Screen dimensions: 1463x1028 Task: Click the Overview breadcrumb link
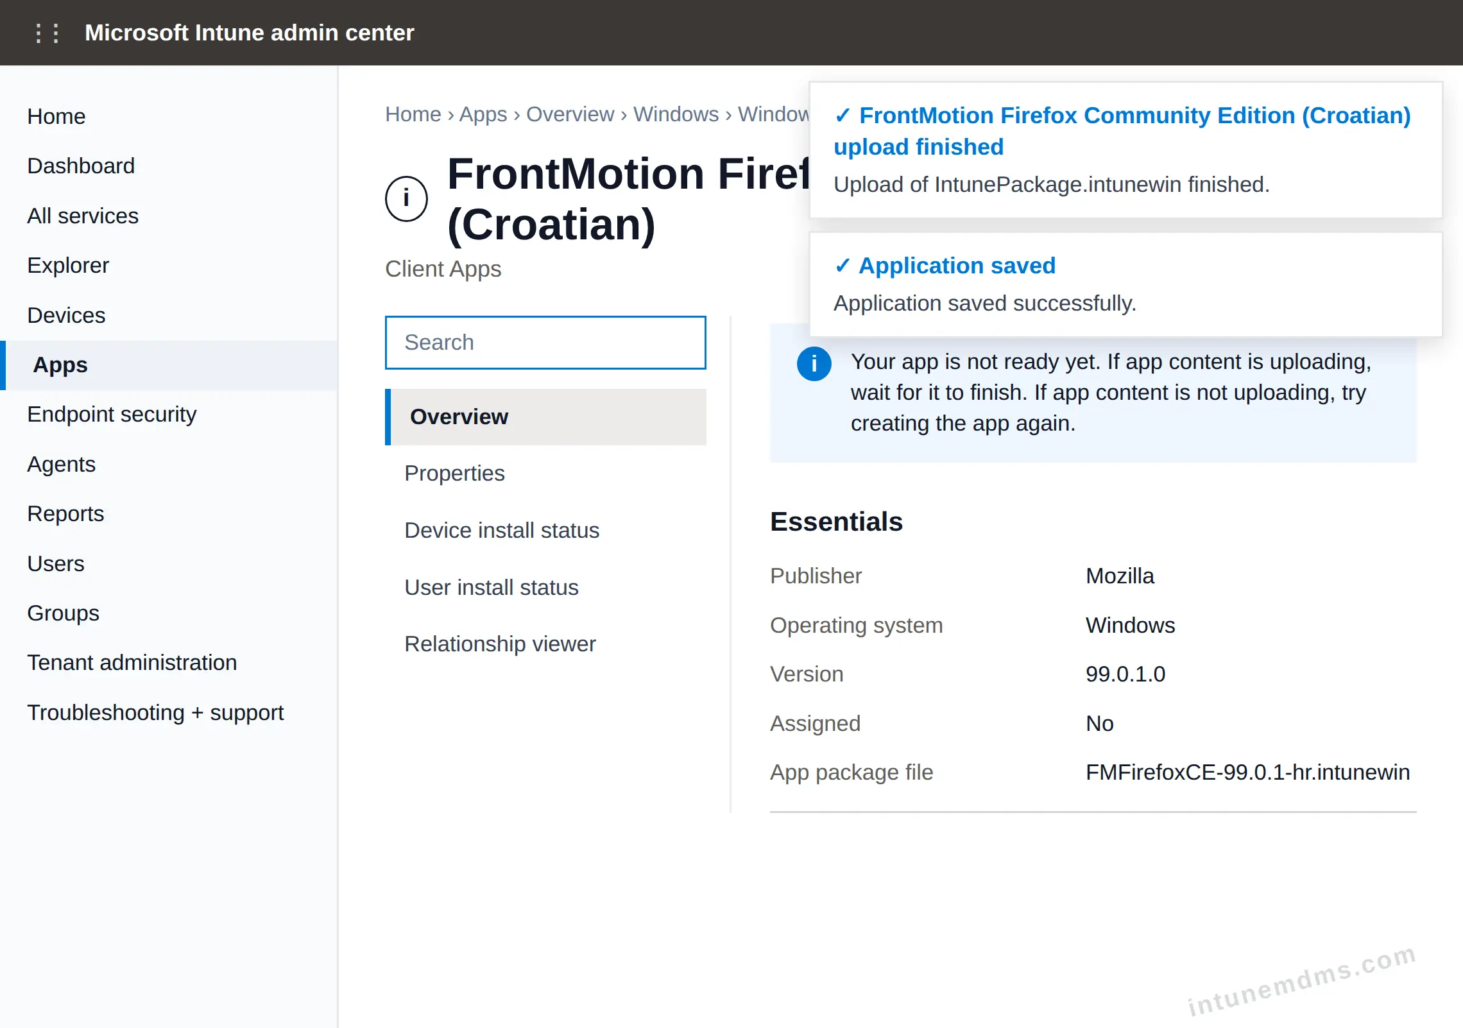(570, 114)
